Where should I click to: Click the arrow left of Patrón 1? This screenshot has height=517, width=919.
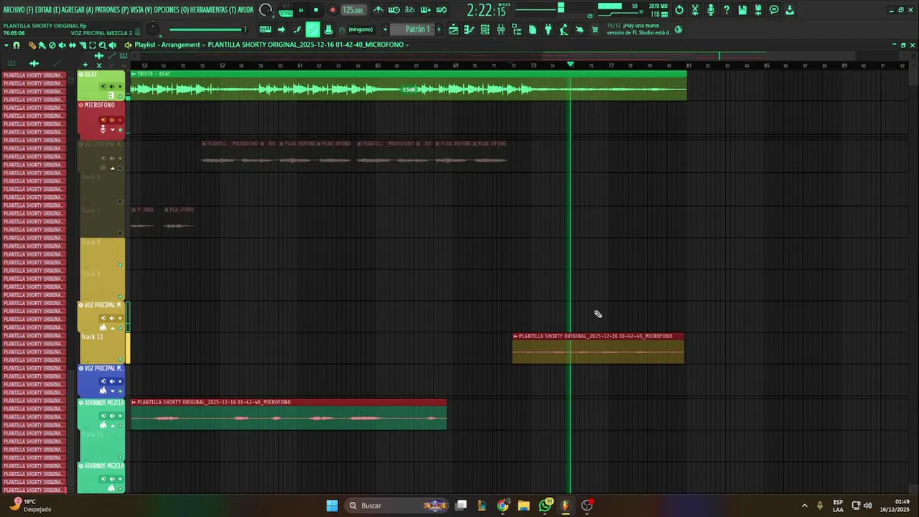pyautogui.click(x=385, y=29)
